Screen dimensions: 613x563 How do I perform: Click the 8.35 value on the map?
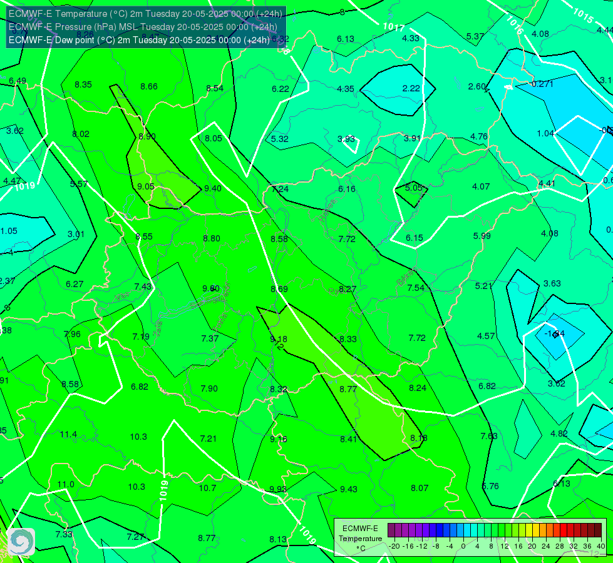[83, 84]
